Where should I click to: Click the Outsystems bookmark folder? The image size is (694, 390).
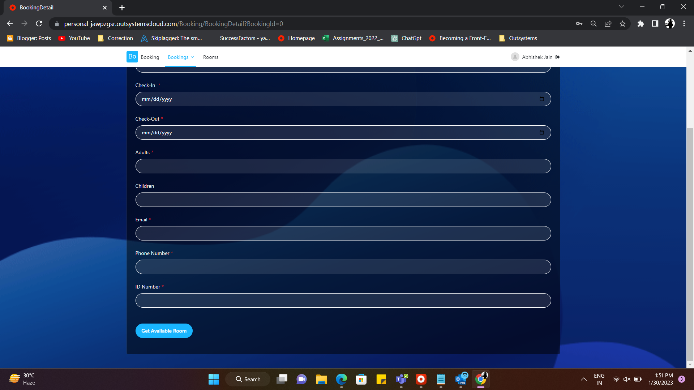518,38
